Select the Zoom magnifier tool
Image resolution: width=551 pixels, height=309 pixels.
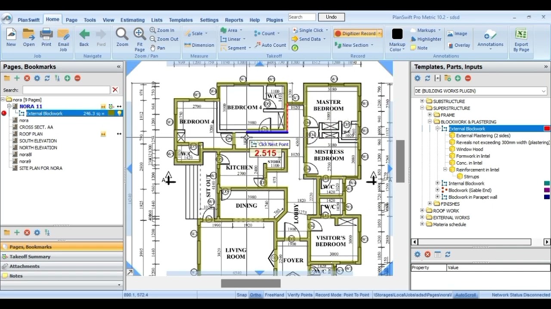122,37
